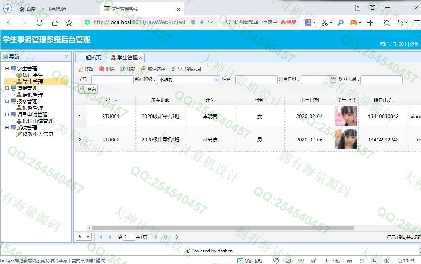The width and height of the screenshot is (421, 264).
Task: Go to last page pagination icon
Action: tap(165, 237)
